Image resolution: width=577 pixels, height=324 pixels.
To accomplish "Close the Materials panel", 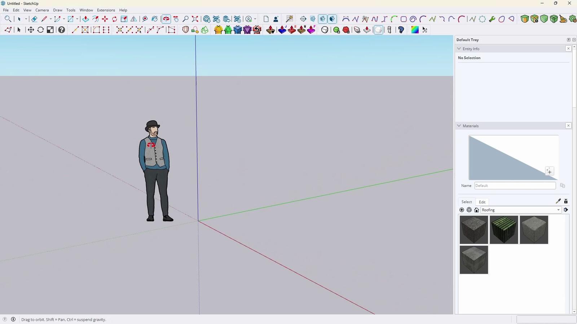I will point(568,126).
